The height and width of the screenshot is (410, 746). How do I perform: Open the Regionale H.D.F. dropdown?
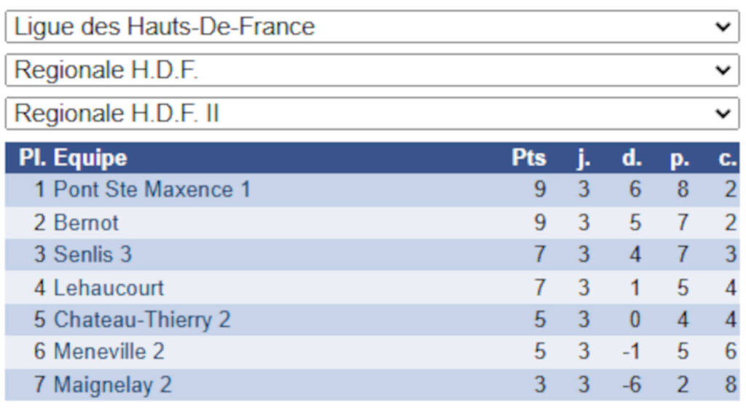coord(372,70)
